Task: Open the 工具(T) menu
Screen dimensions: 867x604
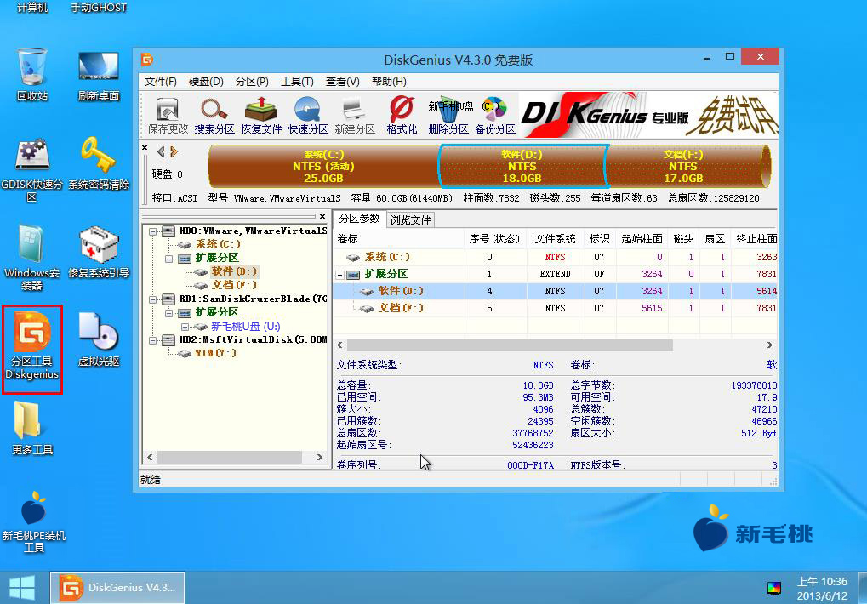Action: pos(297,81)
